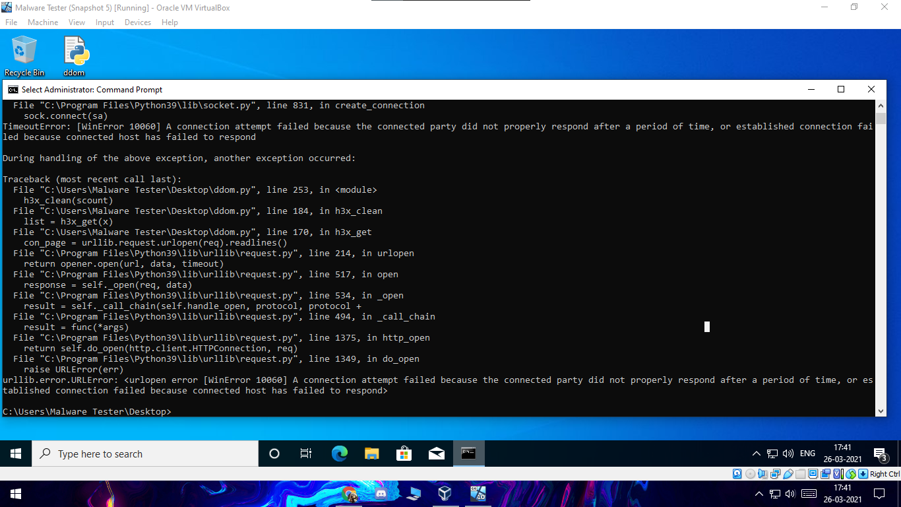This screenshot has height=507, width=901.
Task: Click the Mail app in the taskbar
Action: (x=436, y=454)
